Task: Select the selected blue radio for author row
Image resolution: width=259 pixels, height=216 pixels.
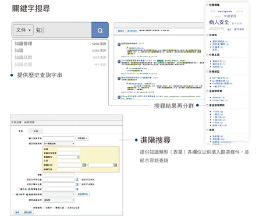Action: coord(29,189)
